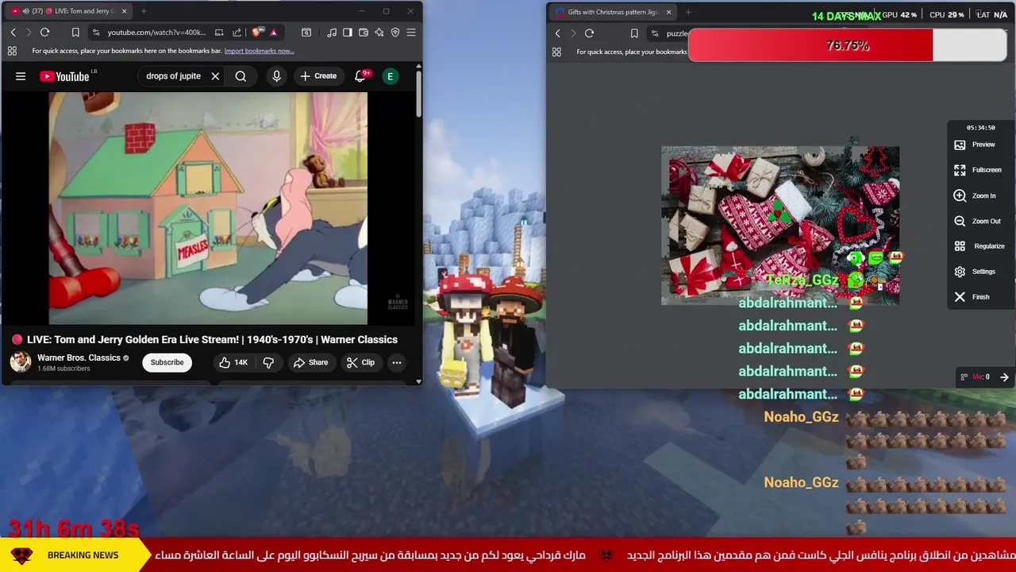Open the Warner Bros. Classics channel name

(x=79, y=357)
